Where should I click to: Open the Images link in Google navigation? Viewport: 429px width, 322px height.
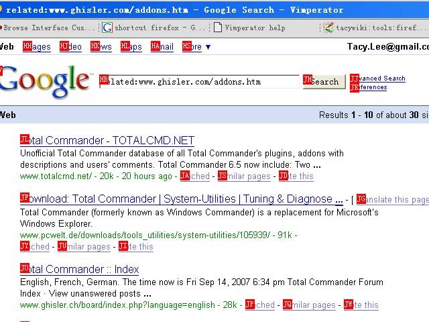[37, 46]
